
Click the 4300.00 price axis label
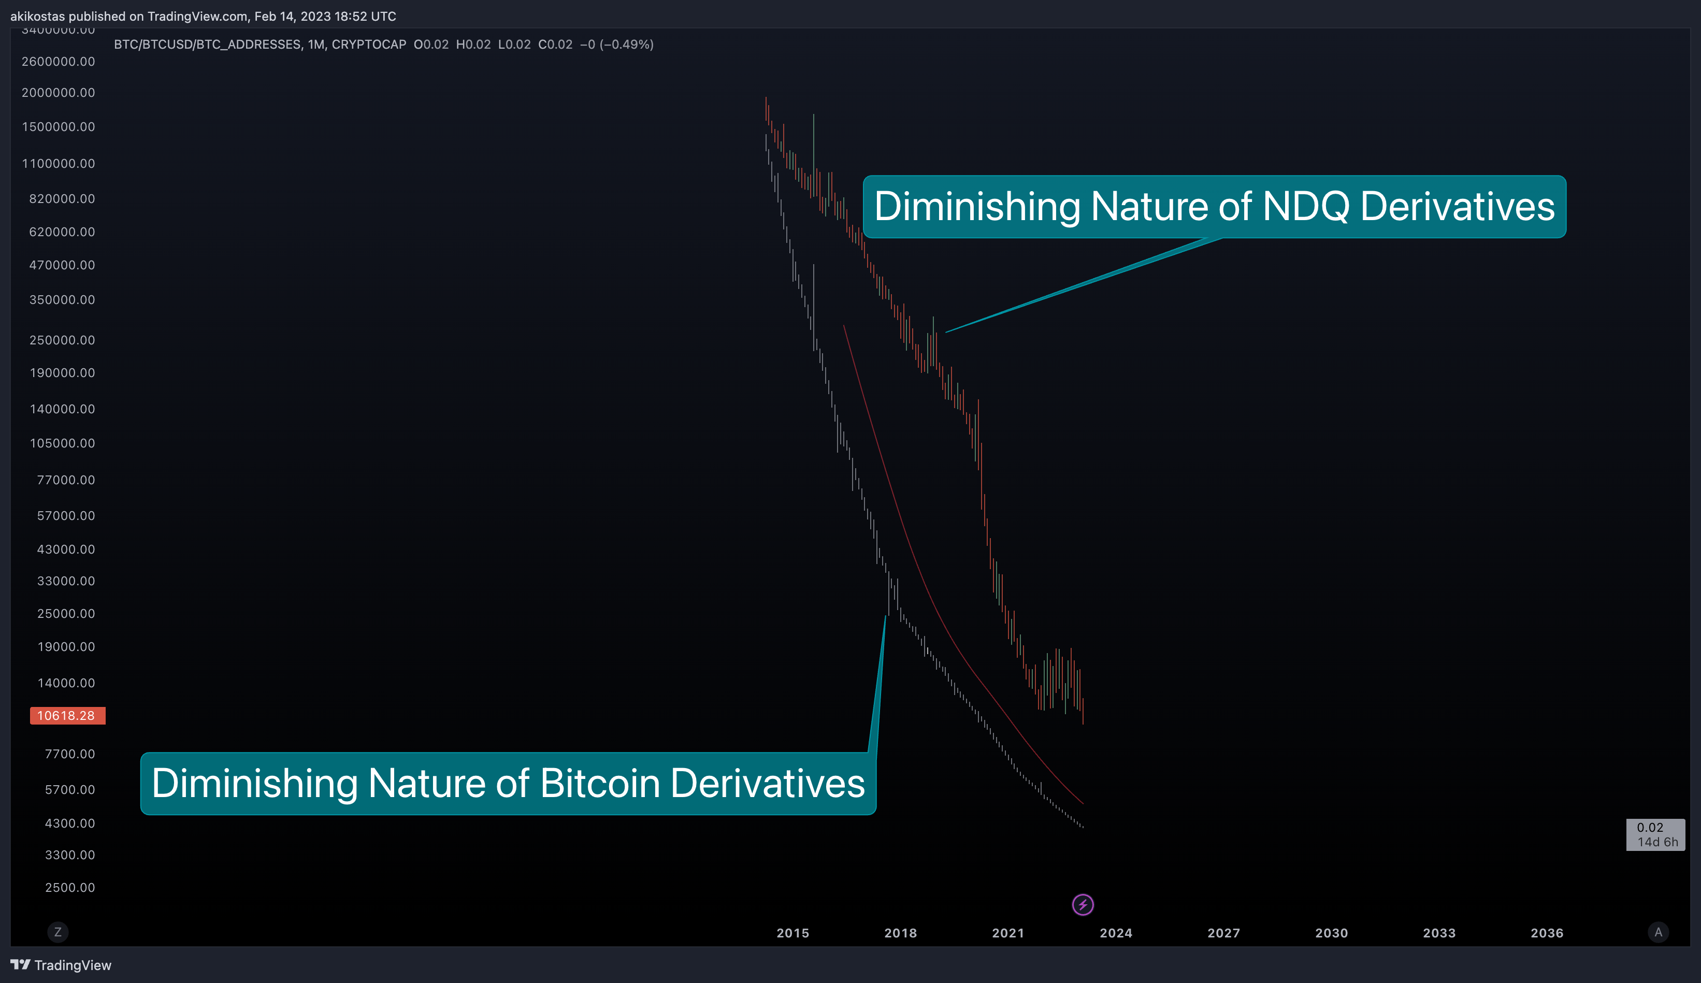pos(69,823)
